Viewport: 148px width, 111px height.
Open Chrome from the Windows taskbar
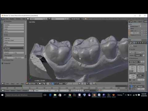[70, 95]
